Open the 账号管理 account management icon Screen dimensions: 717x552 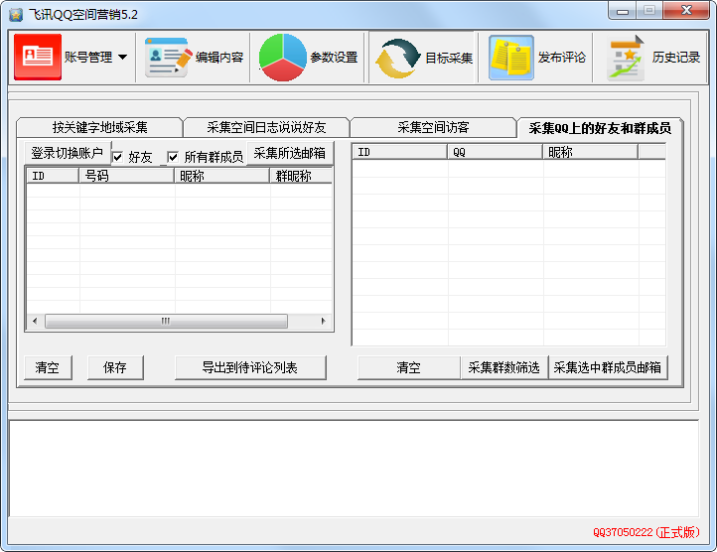click(38, 58)
